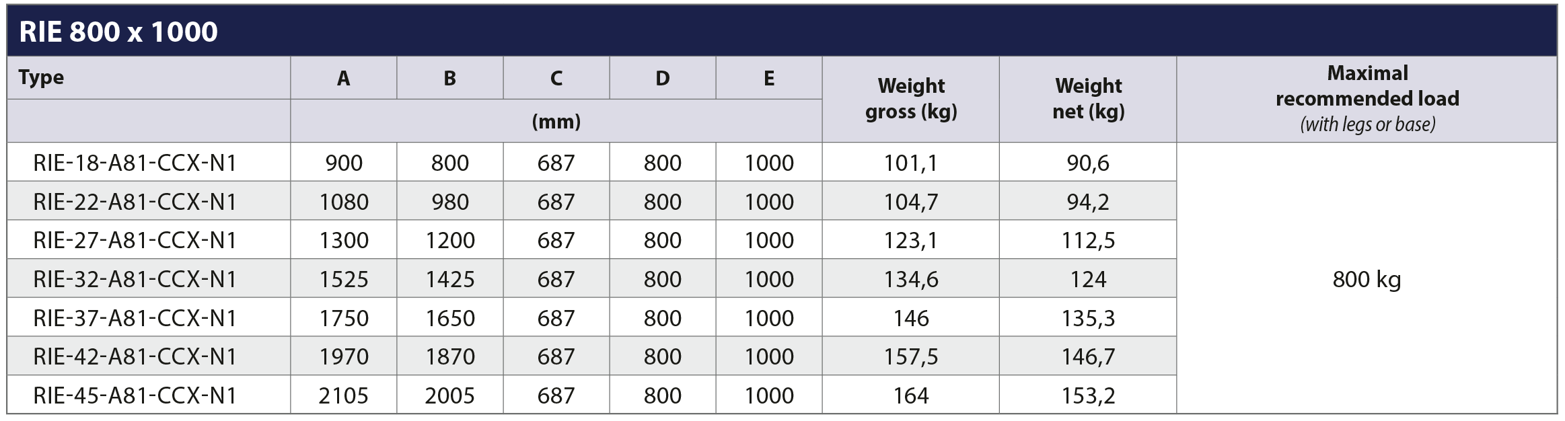Image resolution: width=1565 pixels, height=421 pixels.
Task: Select the RIE-18-A81-CCX-N1 type cell
Action: pos(149,162)
